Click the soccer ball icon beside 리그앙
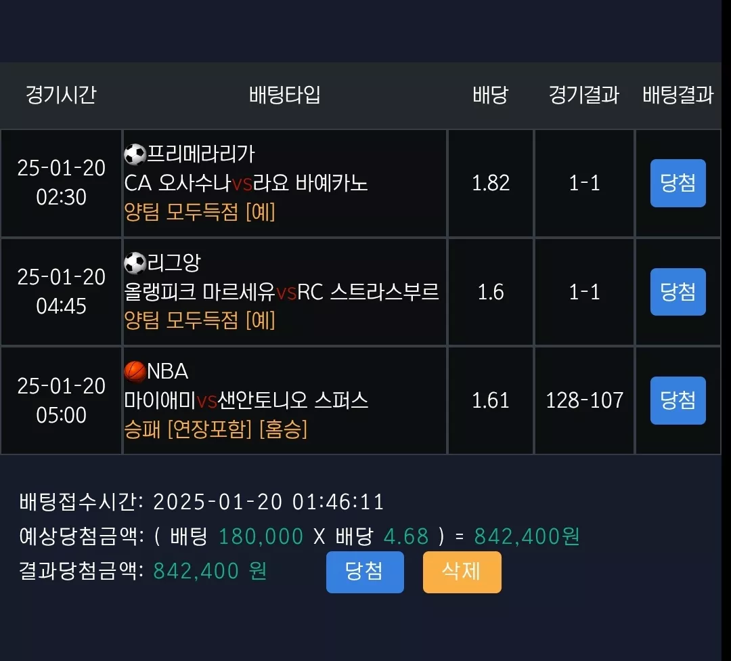Image resolution: width=731 pixels, height=661 pixels. pos(135,263)
